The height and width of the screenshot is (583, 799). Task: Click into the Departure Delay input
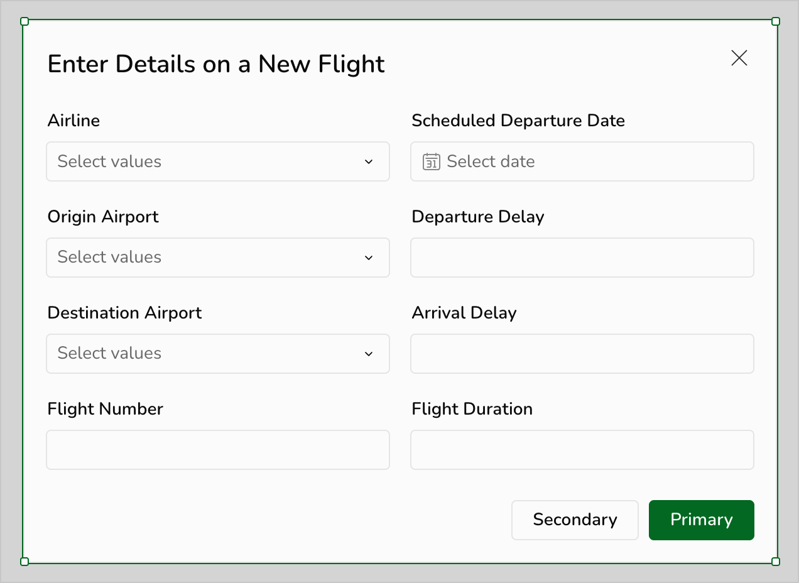point(582,258)
